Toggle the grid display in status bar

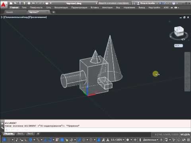tap(4, 140)
